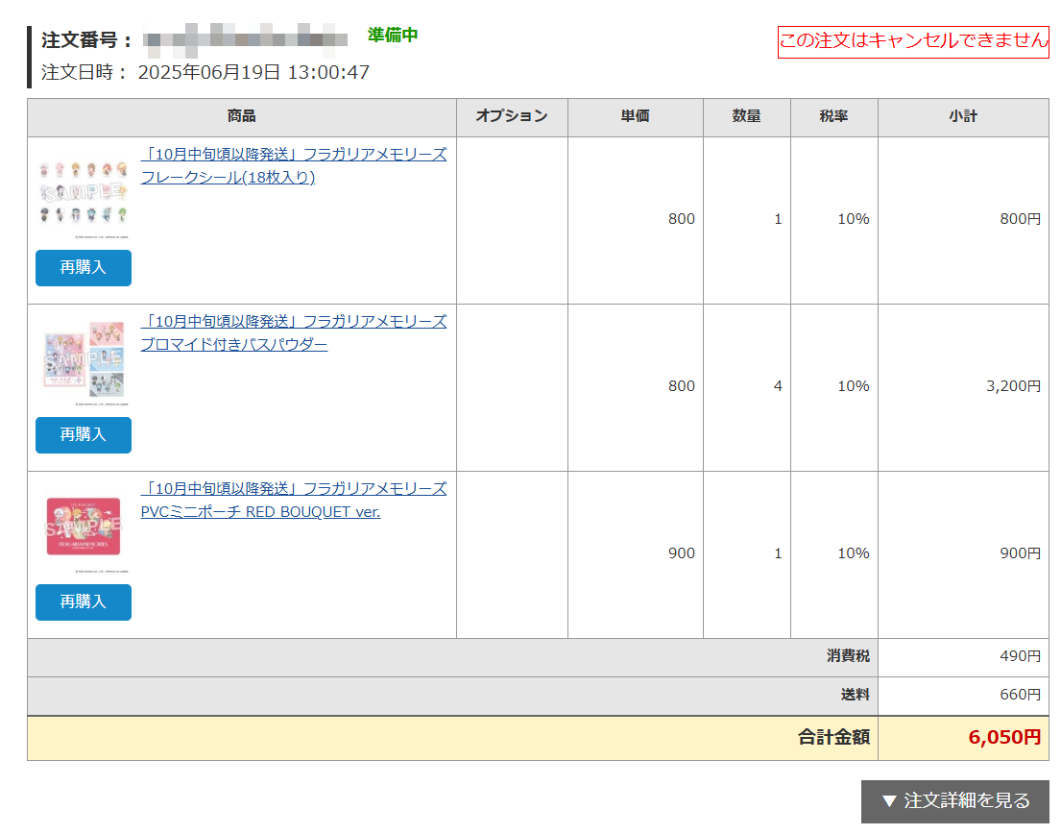
Task: Click the 6,050円 total amount
Action: [x=1005, y=737]
